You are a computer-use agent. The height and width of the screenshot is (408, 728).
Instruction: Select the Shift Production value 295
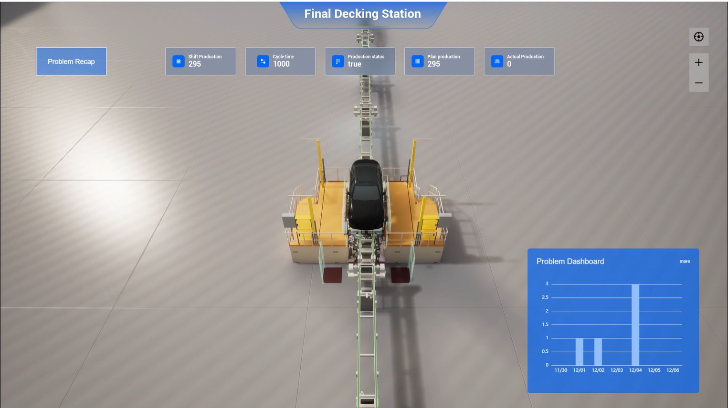[x=195, y=64]
